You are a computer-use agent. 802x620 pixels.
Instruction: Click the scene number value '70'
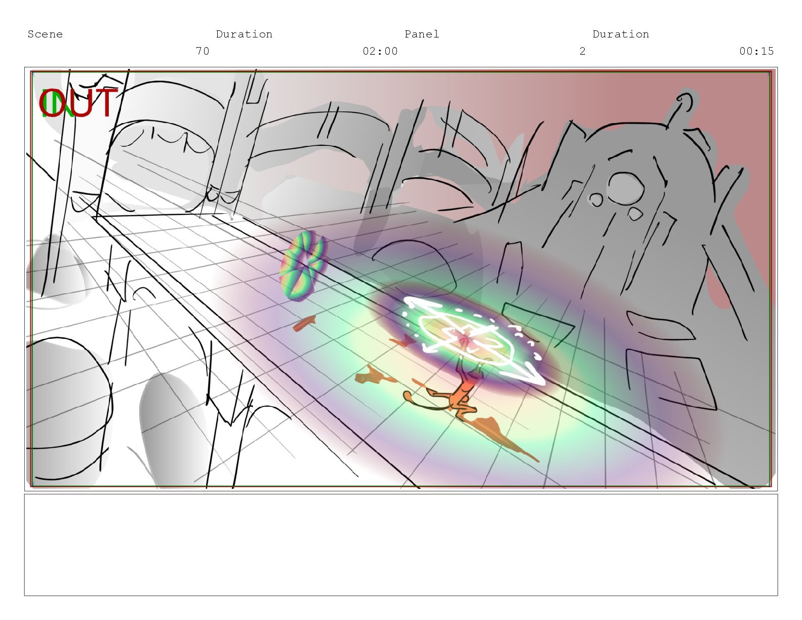pos(203,51)
